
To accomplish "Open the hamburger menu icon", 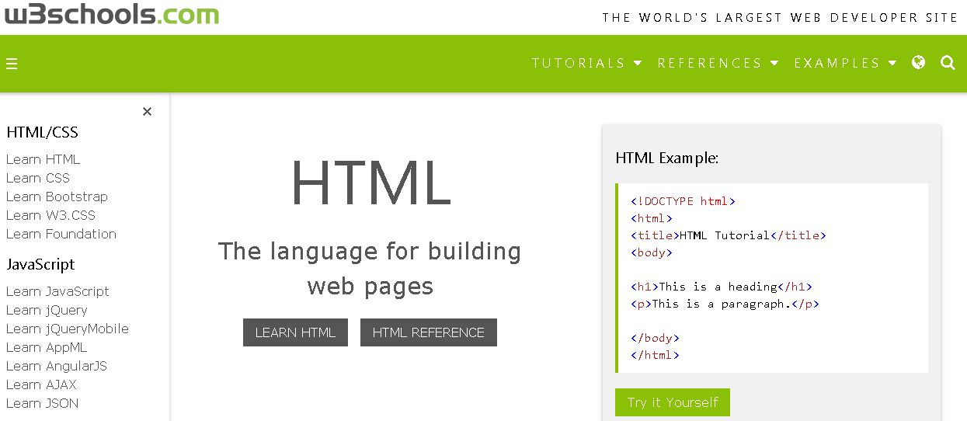I will coord(12,64).
